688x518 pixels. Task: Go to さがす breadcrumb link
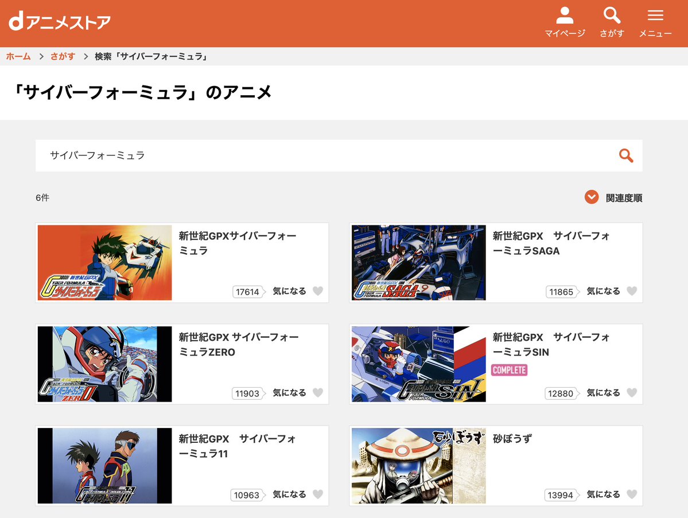click(x=63, y=56)
